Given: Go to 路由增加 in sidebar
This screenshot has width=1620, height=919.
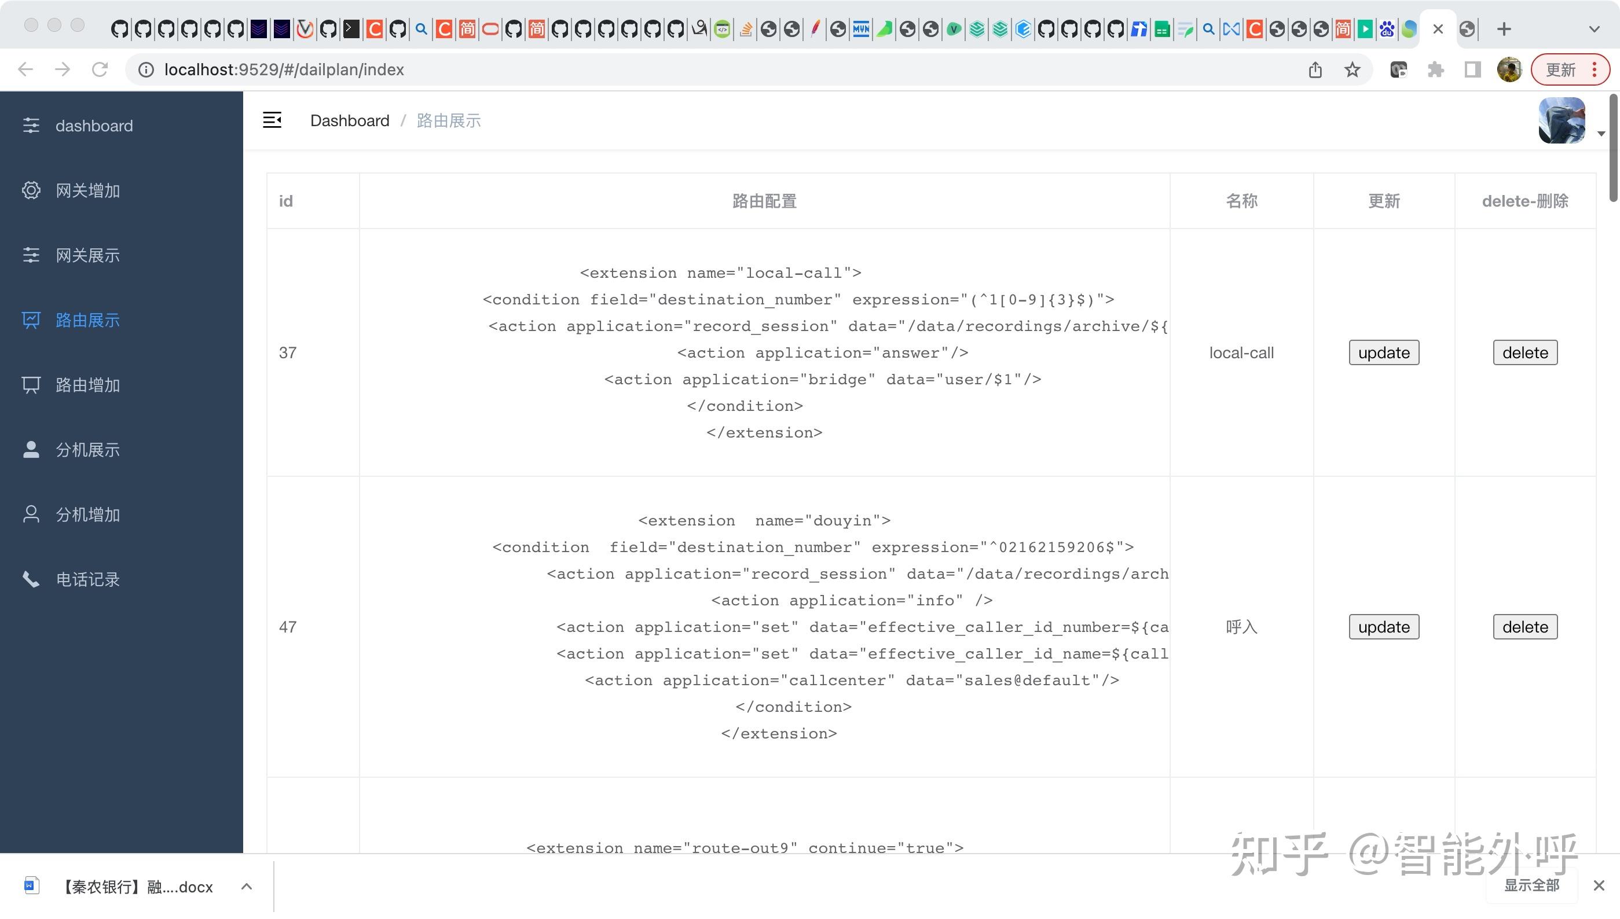Looking at the screenshot, I should 87,385.
